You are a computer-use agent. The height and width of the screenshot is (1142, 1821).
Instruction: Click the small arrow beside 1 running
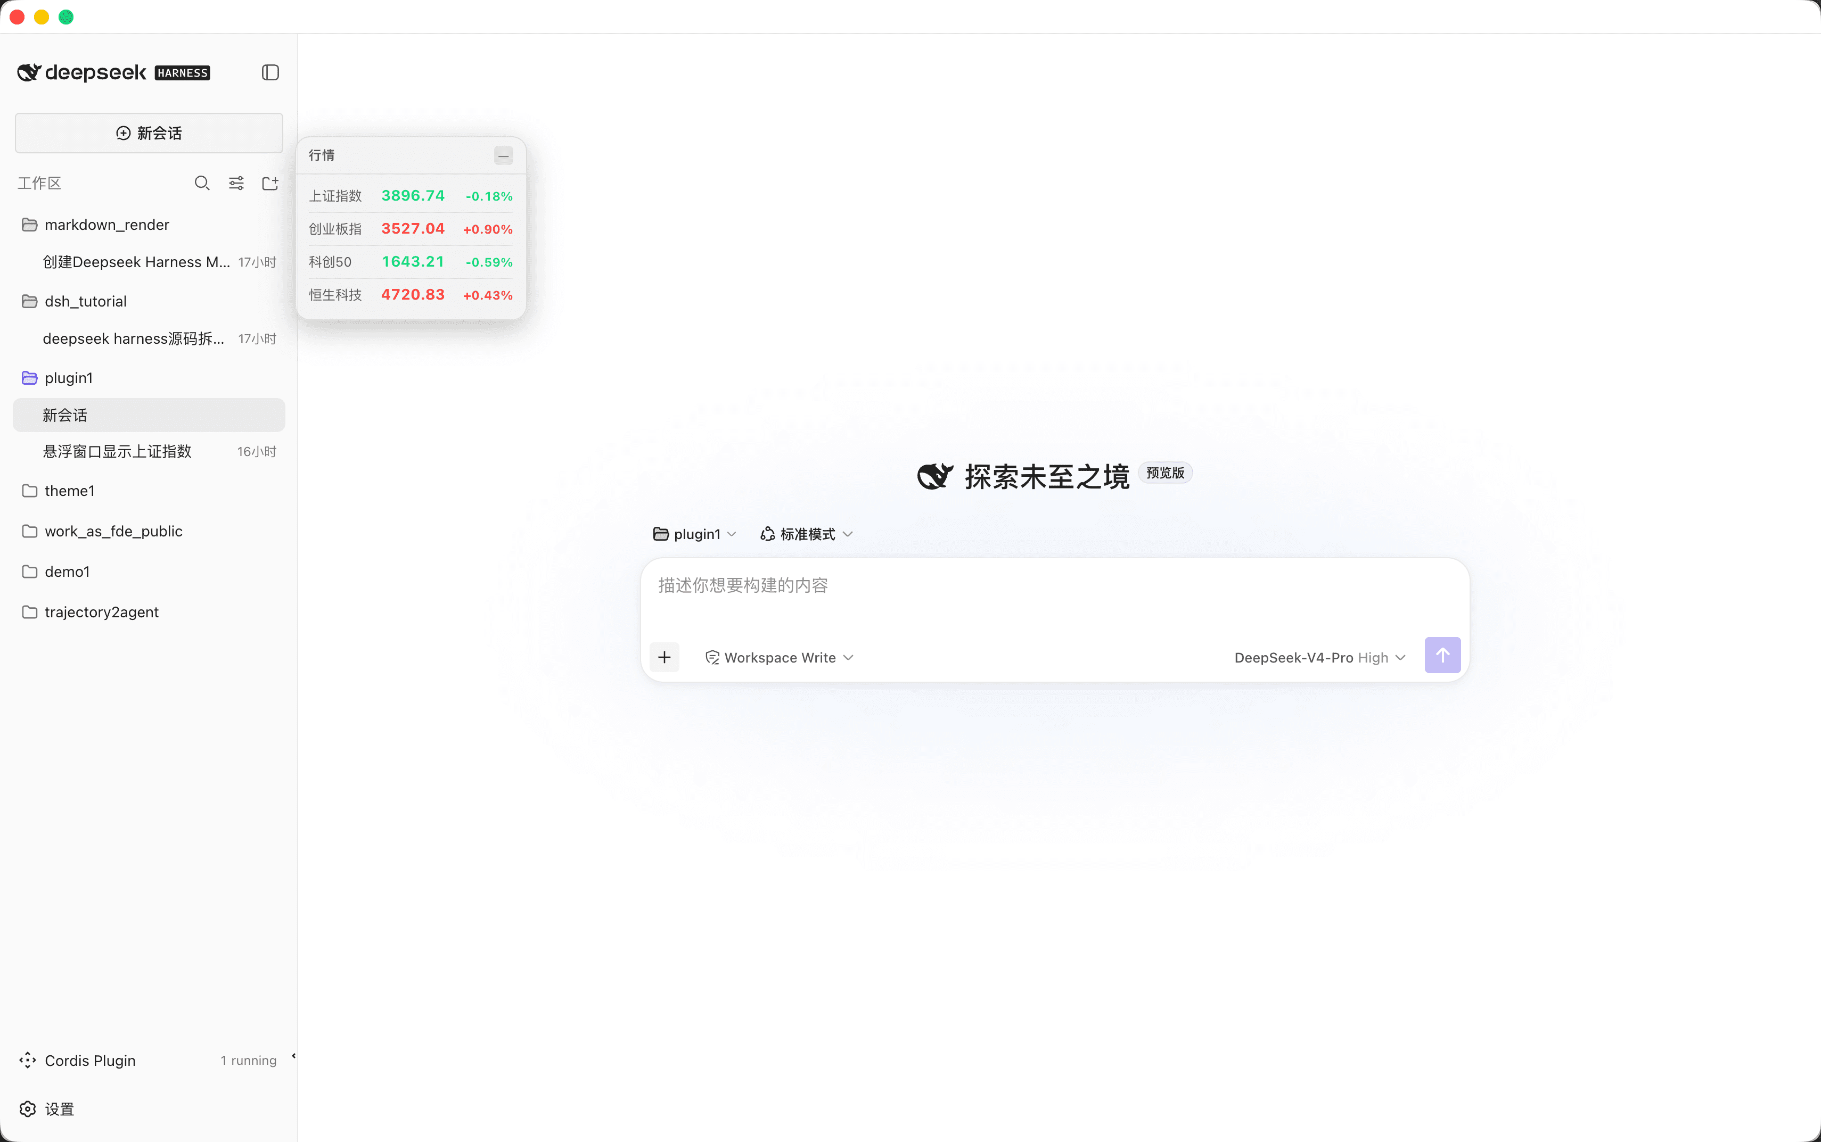tap(293, 1057)
